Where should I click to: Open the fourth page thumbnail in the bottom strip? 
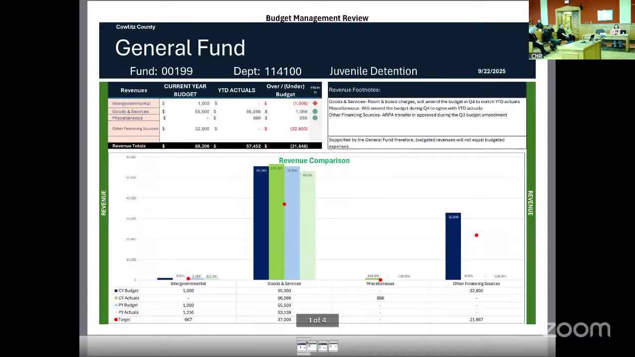pos(333,346)
